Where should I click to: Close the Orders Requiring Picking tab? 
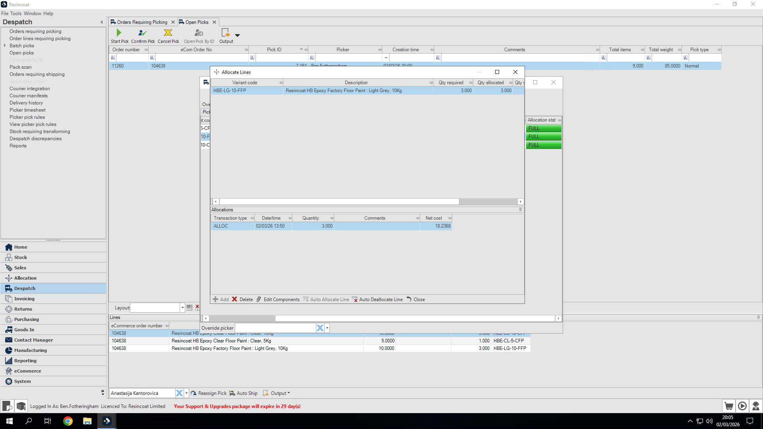173,22
